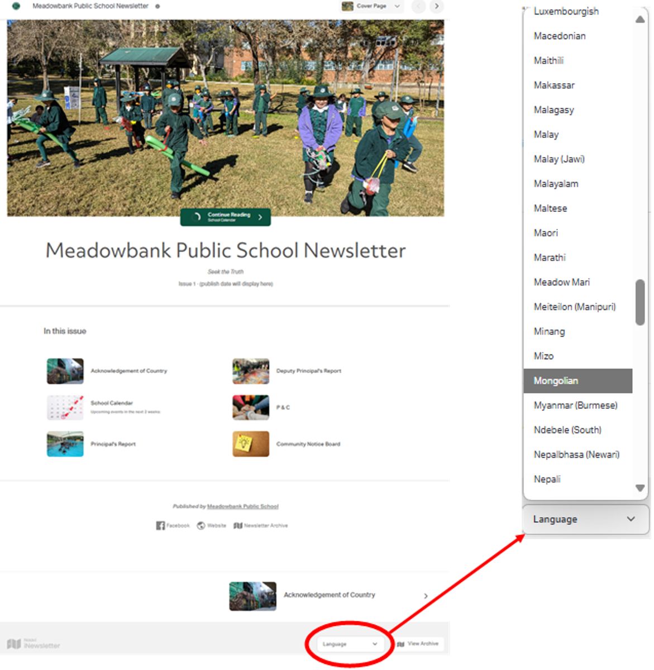654x670 pixels.
Task: Click the View Archive button
Action: [418, 644]
